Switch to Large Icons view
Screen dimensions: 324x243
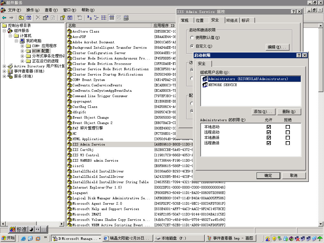(89, 18)
